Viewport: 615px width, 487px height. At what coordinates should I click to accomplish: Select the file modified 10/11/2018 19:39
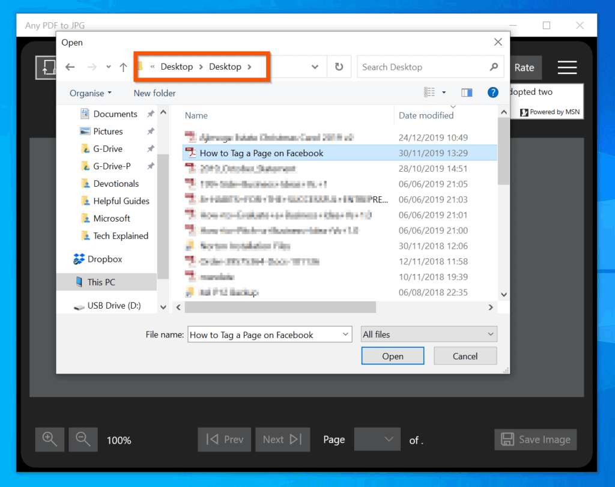[340, 277]
